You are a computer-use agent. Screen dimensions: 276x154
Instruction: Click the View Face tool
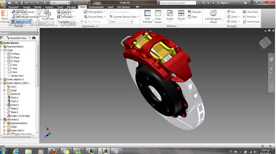[250, 12]
